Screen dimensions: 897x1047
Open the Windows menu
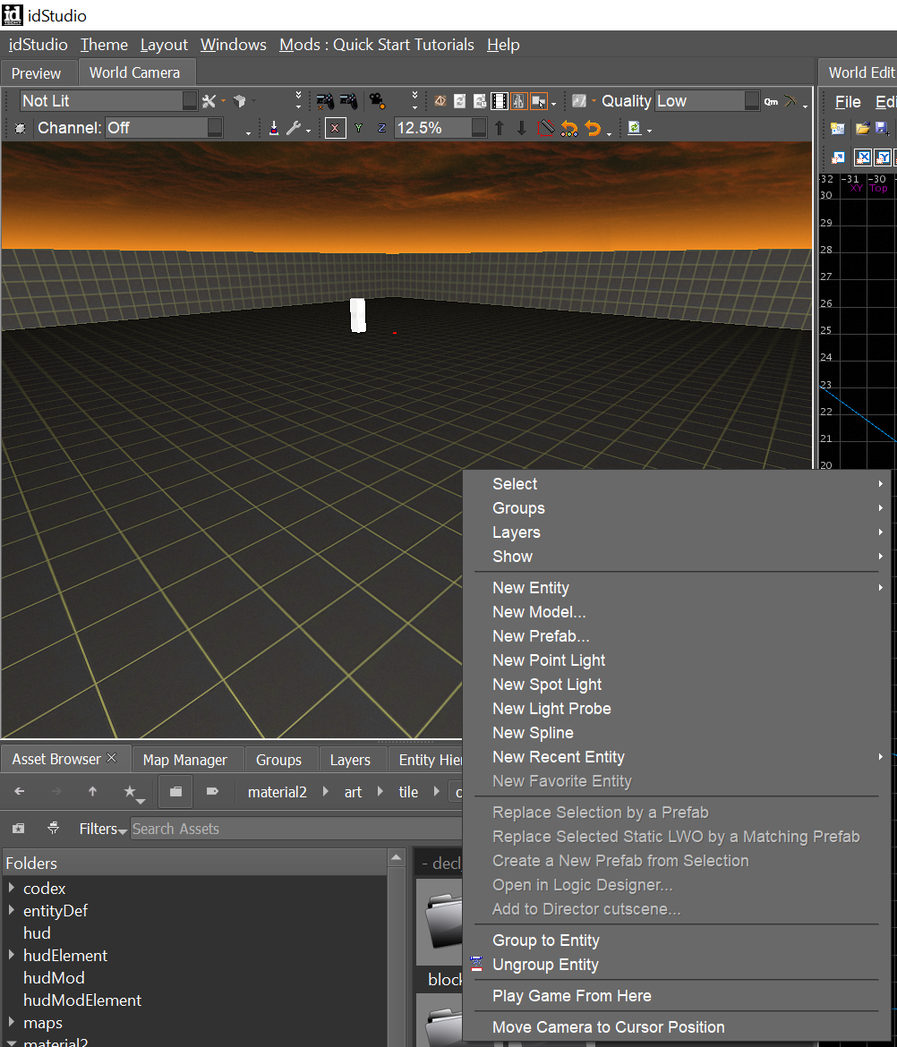point(233,45)
